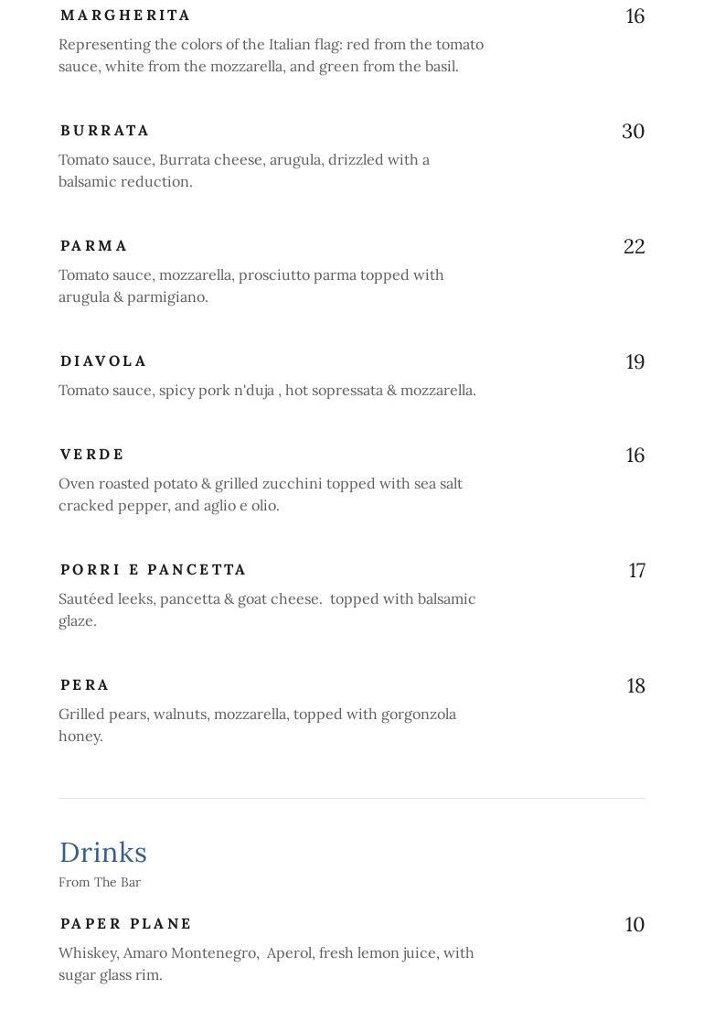Screen dimensions: 704x1032
Task: Click the Diavola description about spicy n'duja
Action: coord(267,391)
